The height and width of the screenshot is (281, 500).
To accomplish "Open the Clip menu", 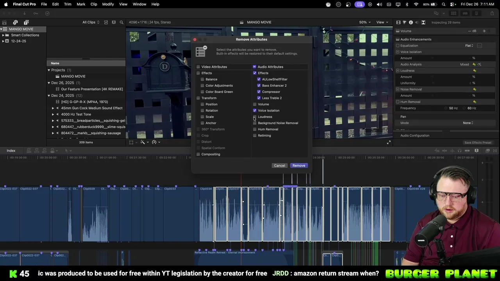I will click(94, 4).
